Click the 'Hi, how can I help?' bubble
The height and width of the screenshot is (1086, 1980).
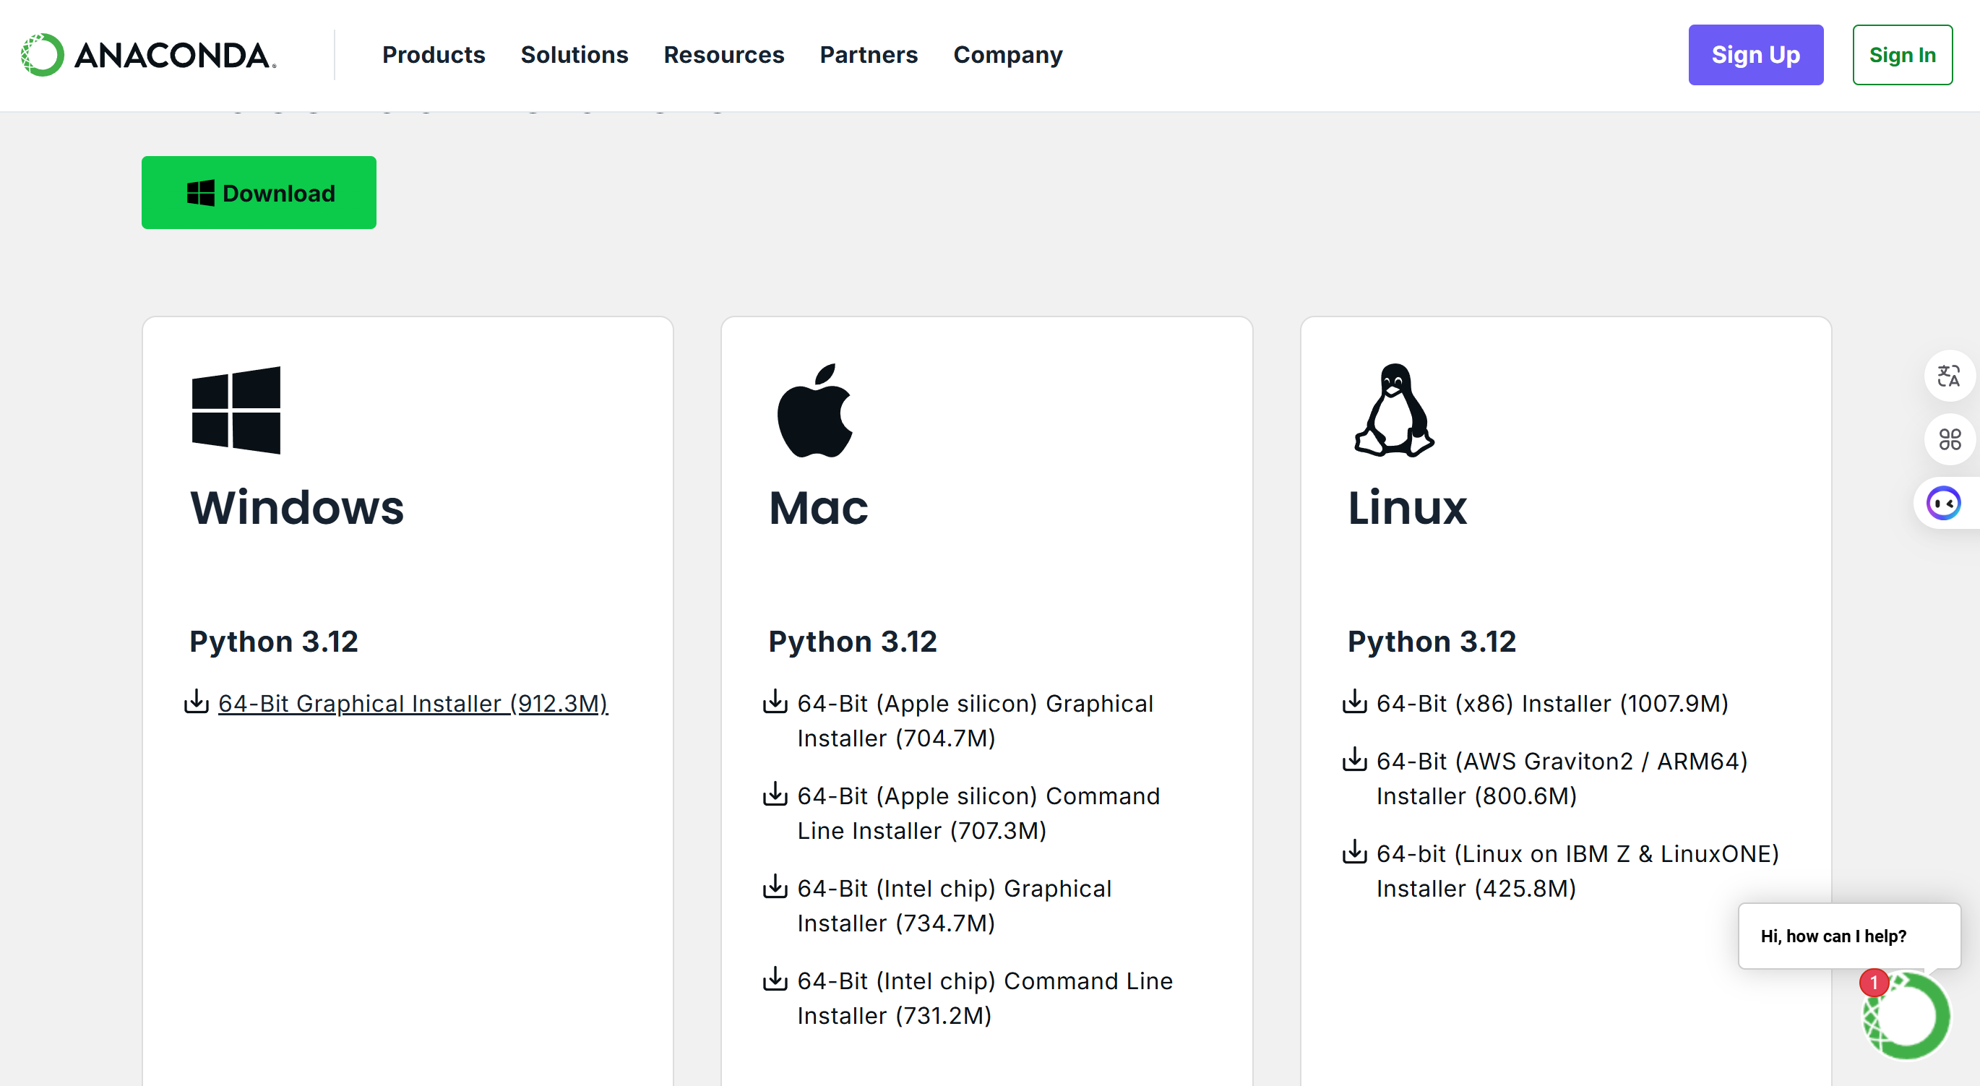1849,936
